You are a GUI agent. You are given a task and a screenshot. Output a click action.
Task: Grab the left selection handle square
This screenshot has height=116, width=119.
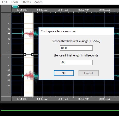pos(25,54)
